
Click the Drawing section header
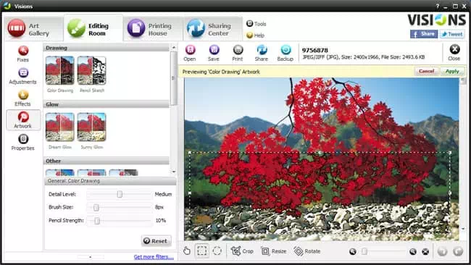pos(107,48)
